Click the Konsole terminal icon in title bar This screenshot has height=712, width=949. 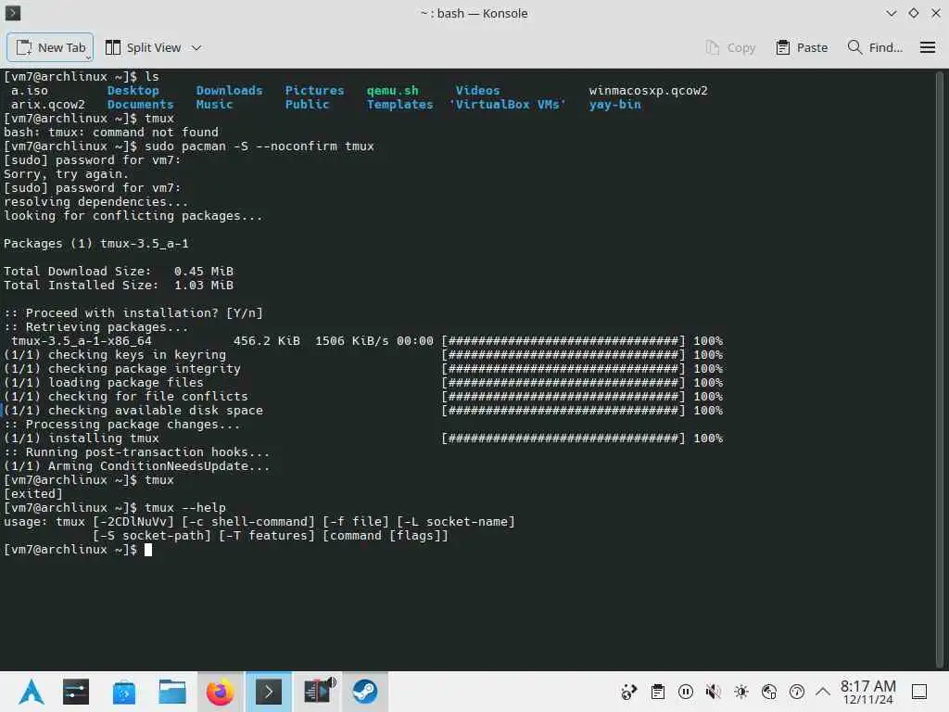click(13, 13)
